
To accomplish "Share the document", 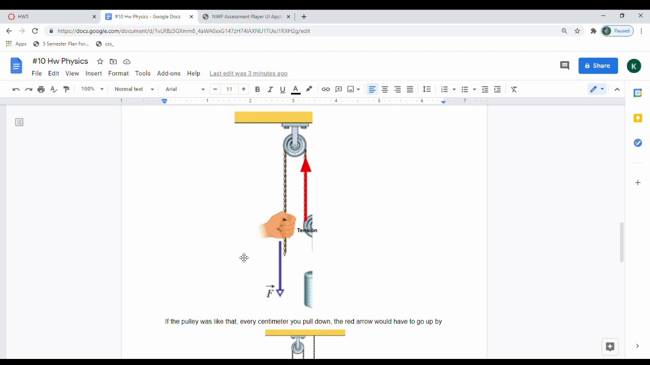I will pos(598,65).
